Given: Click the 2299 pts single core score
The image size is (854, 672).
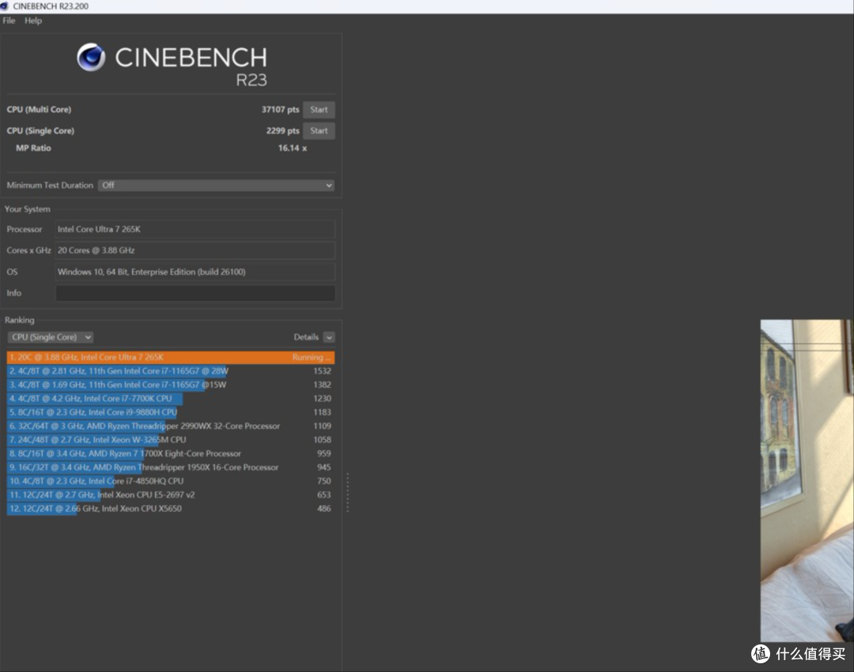Looking at the screenshot, I should pos(282,130).
